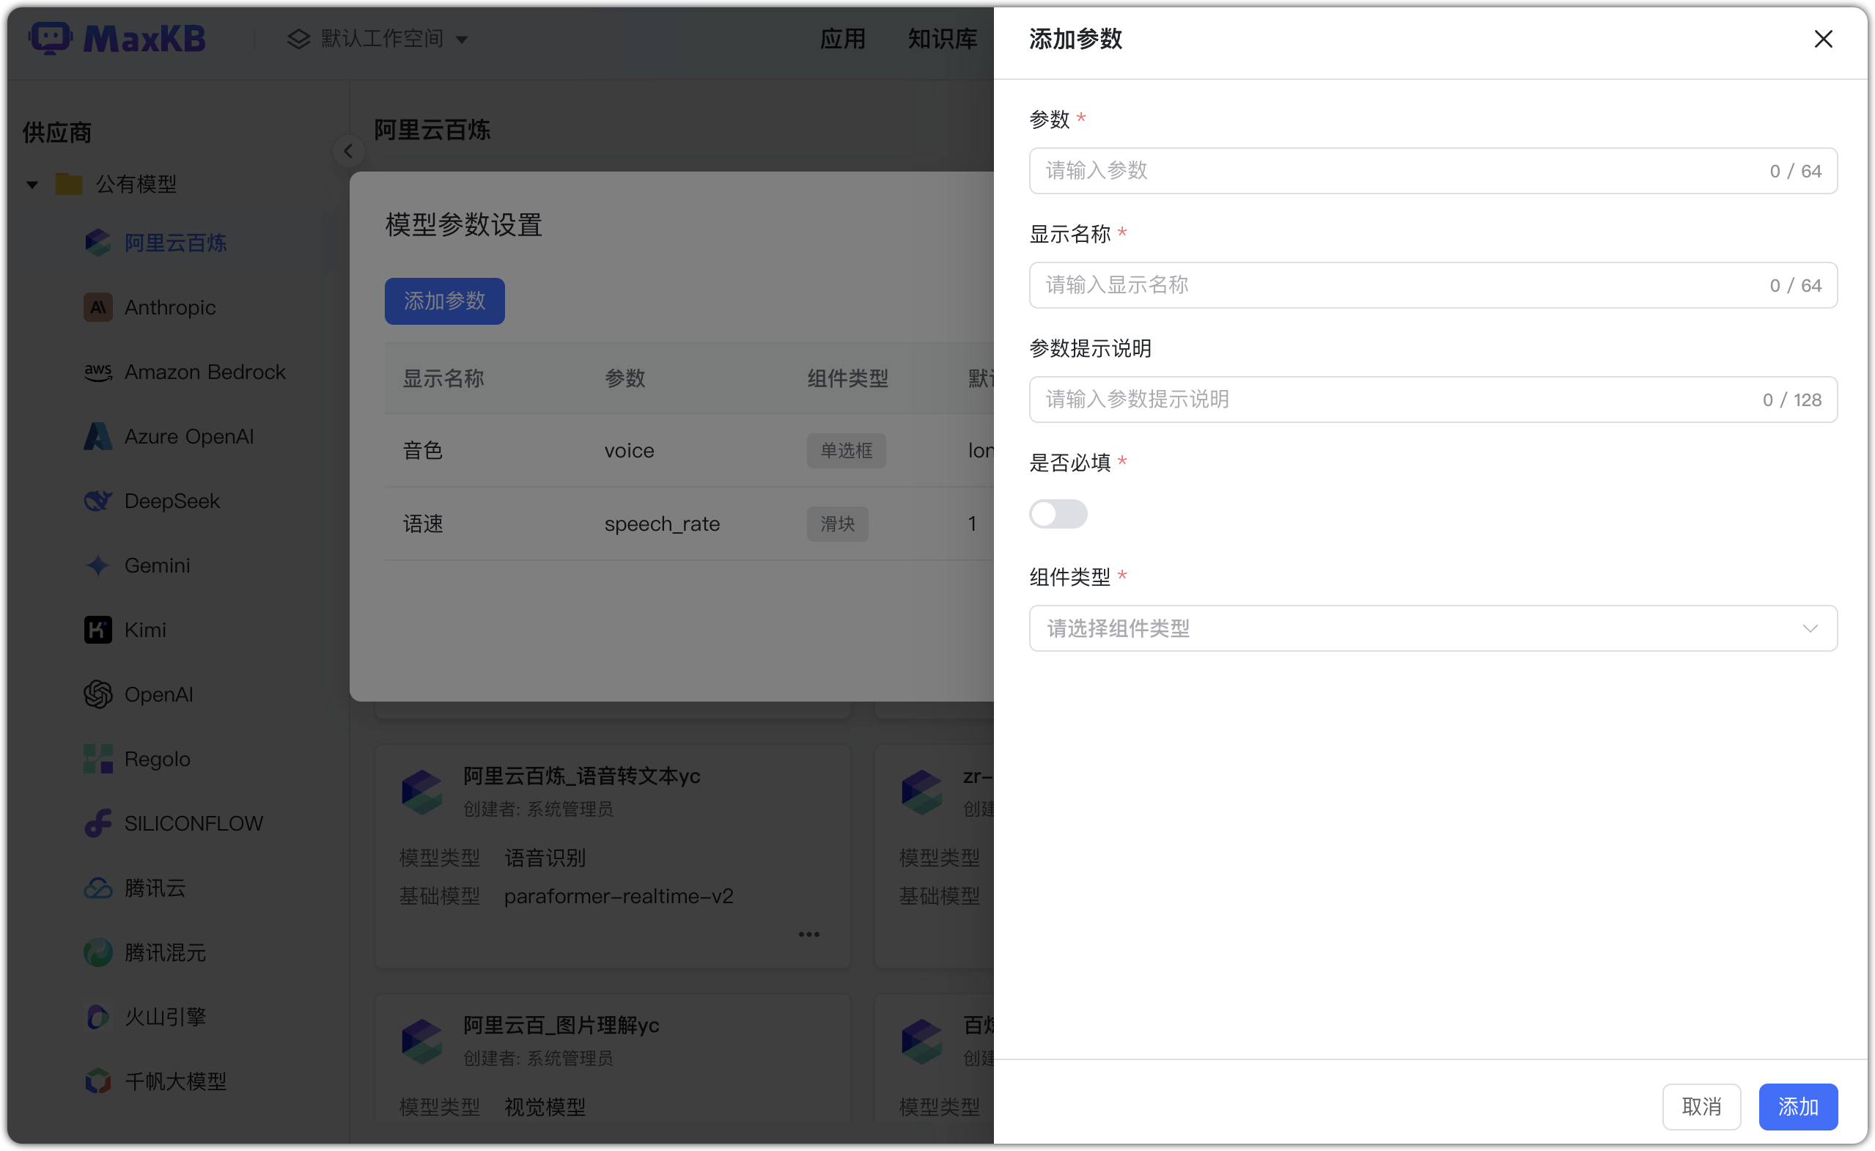Image resolution: width=1875 pixels, height=1151 pixels.
Task: Focus the 请输入参数提示说明 input field
Action: [1433, 400]
